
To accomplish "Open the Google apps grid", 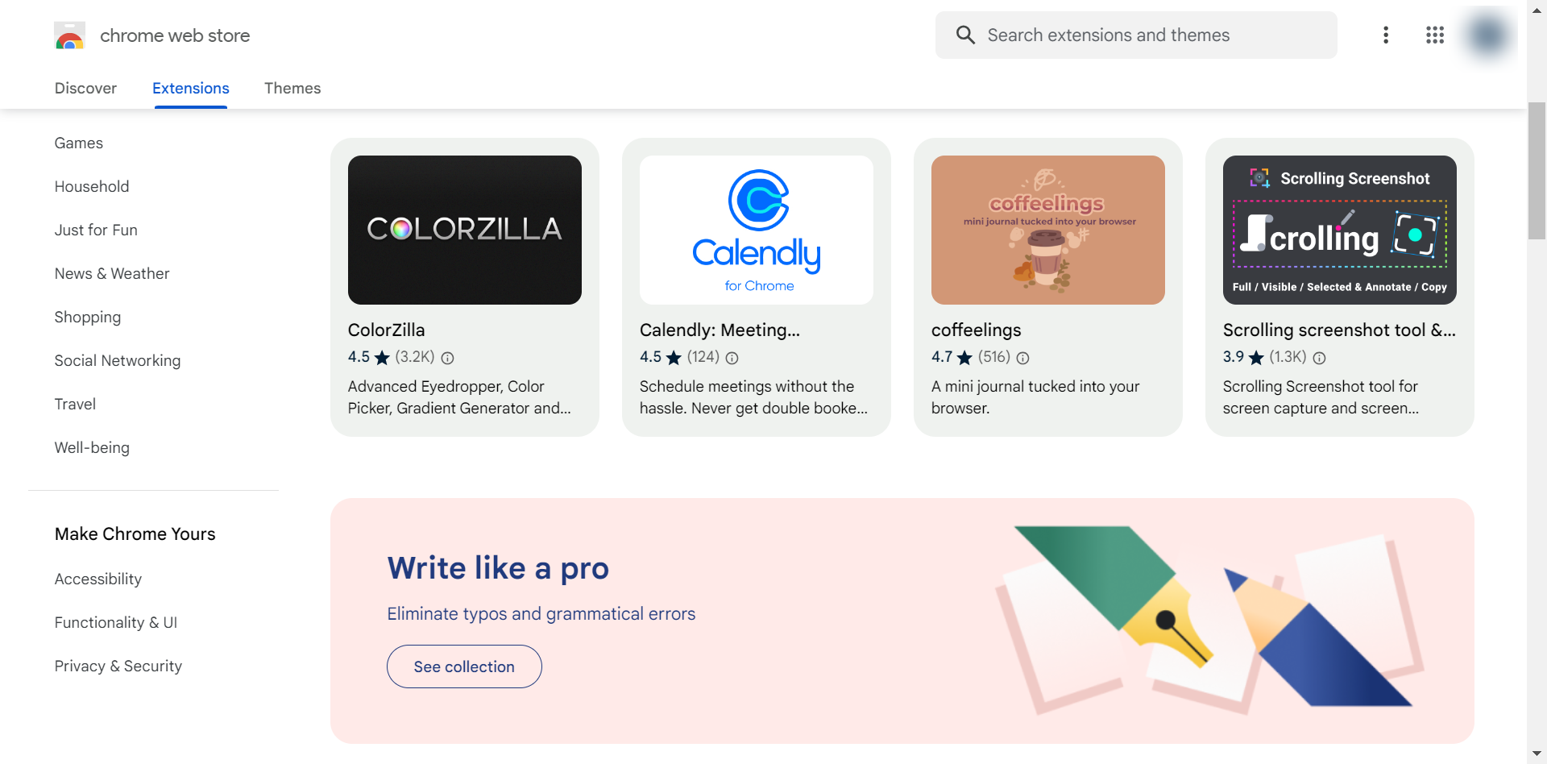I will click(1435, 35).
